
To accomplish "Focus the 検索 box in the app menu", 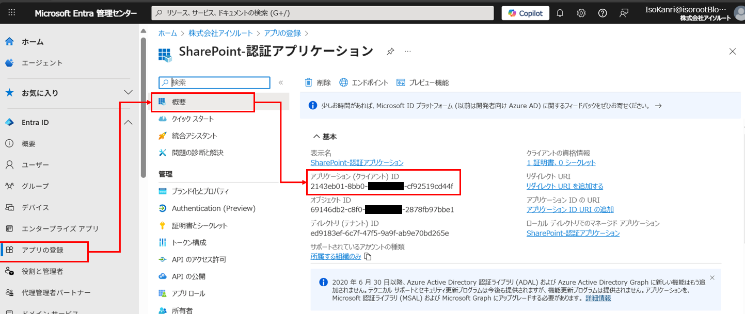I will [x=214, y=82].
